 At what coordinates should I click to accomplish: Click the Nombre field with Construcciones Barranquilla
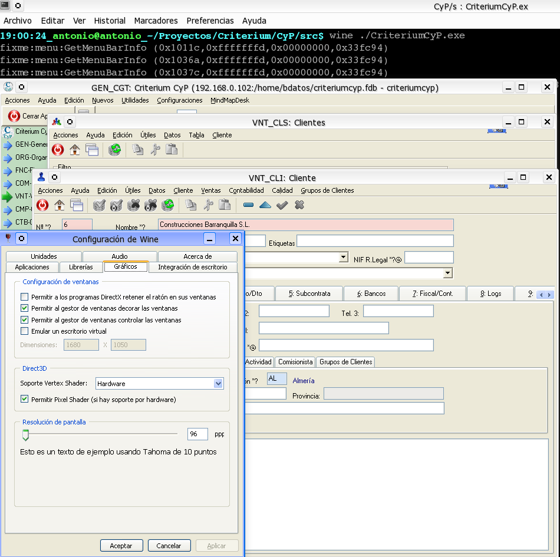point(306,225)
